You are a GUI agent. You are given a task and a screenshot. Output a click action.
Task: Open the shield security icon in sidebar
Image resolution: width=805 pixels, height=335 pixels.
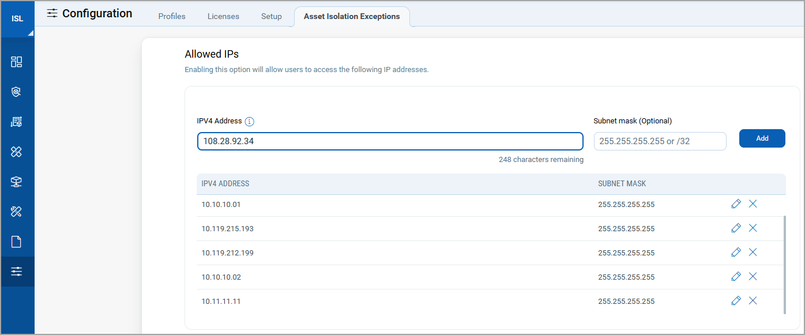point(17,92)
